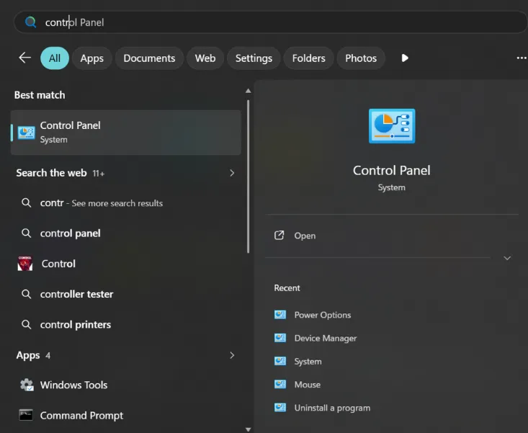Switch to the Apps filter tab

click(91, 58)
